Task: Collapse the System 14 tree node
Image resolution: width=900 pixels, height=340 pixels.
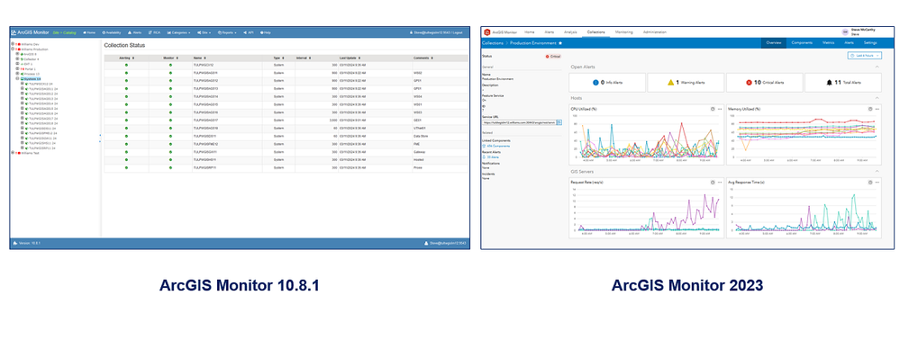Action: [17, 78]
